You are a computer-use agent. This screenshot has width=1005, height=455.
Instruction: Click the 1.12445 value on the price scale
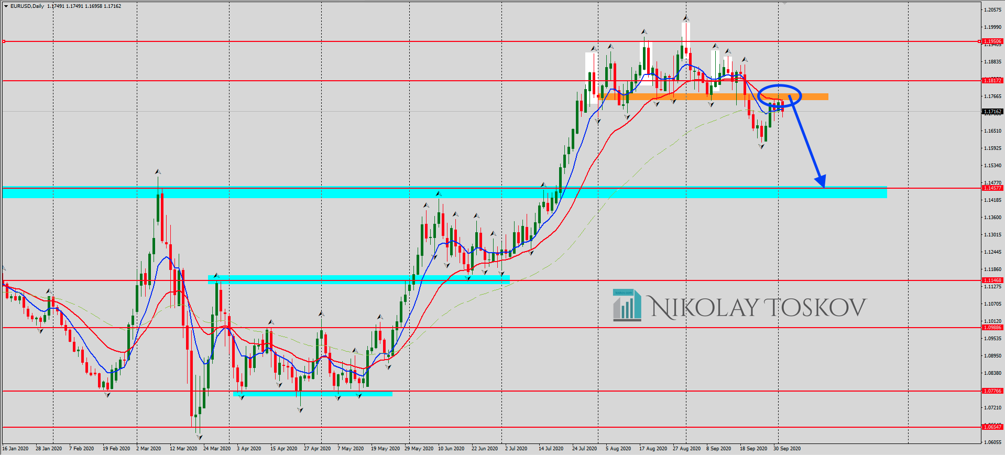pyautogui.click(x=993, y=252)
